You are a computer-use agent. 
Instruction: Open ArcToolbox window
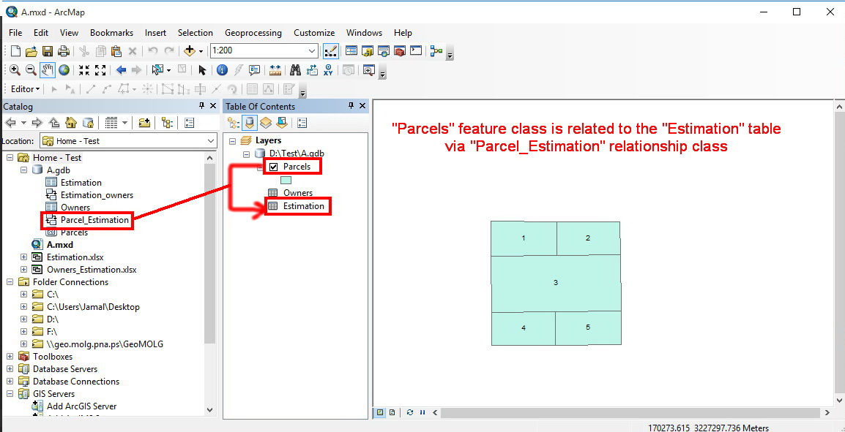tap(399, 51)
